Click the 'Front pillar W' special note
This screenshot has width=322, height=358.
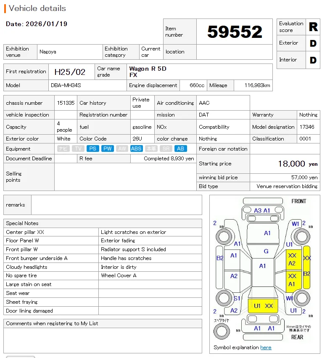click(22, 249)
